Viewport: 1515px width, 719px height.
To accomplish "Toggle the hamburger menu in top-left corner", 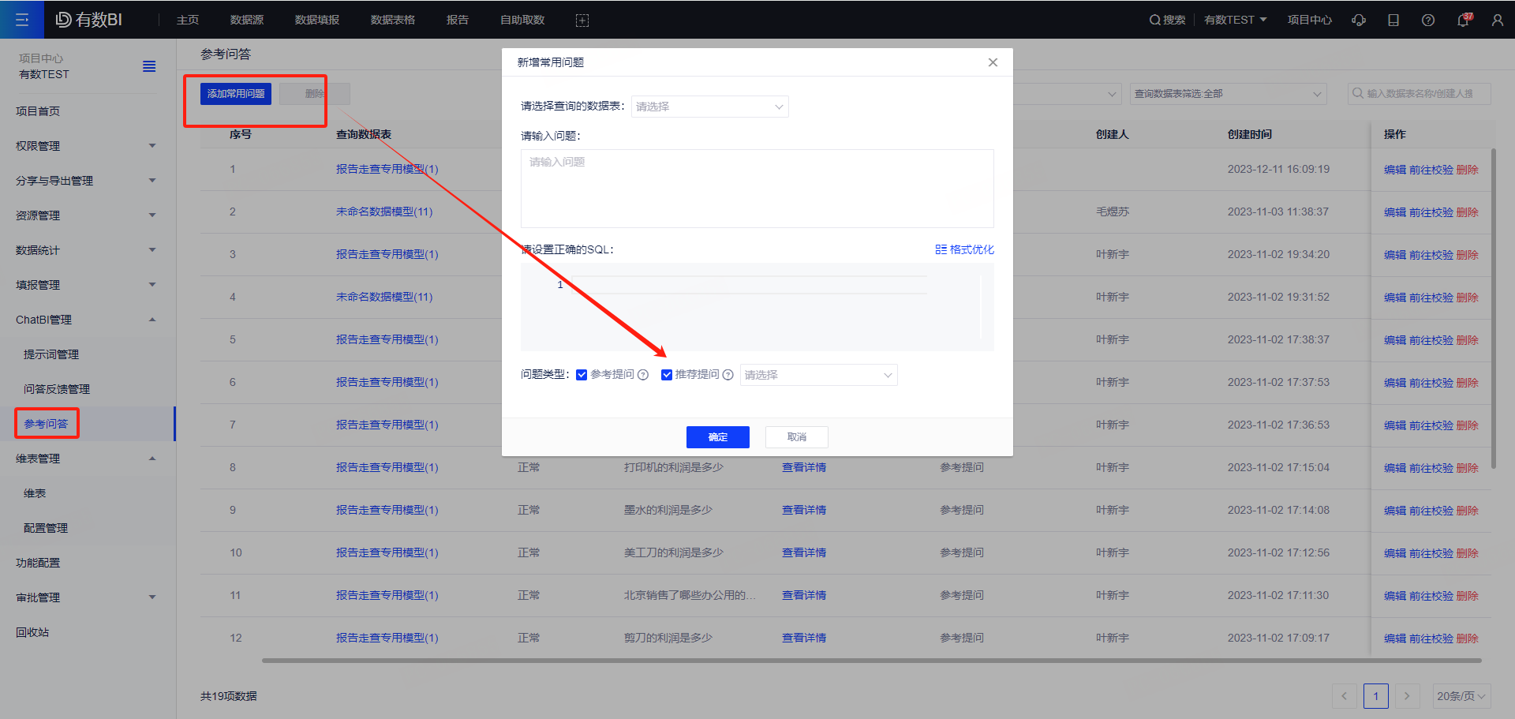I will tap(22, 20).
